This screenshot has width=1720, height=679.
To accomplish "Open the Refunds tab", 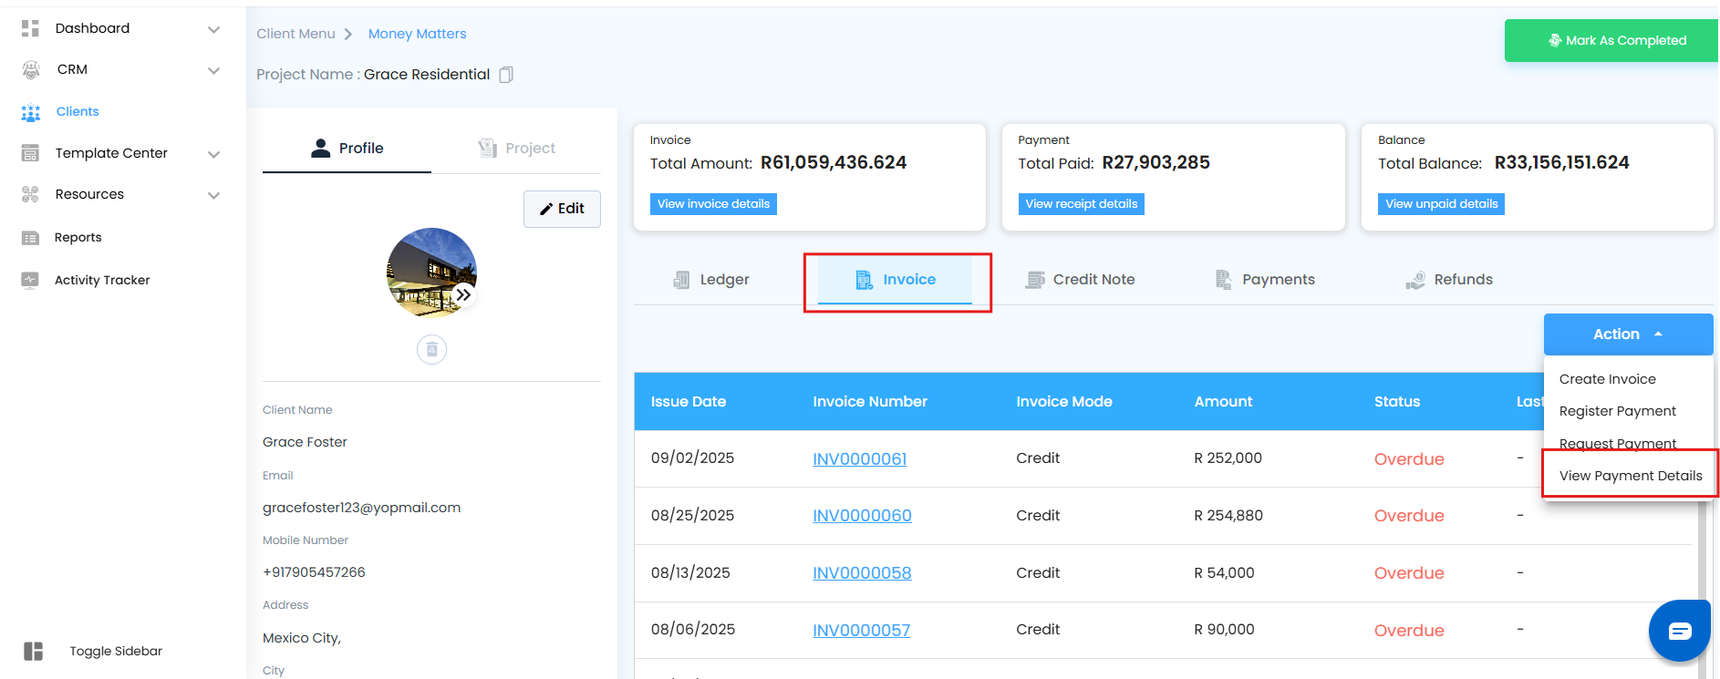I will (x=1449, y=280).
